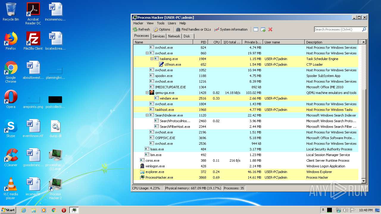
Task: Select the taskhost.exe process row
Action: point(246,110)
